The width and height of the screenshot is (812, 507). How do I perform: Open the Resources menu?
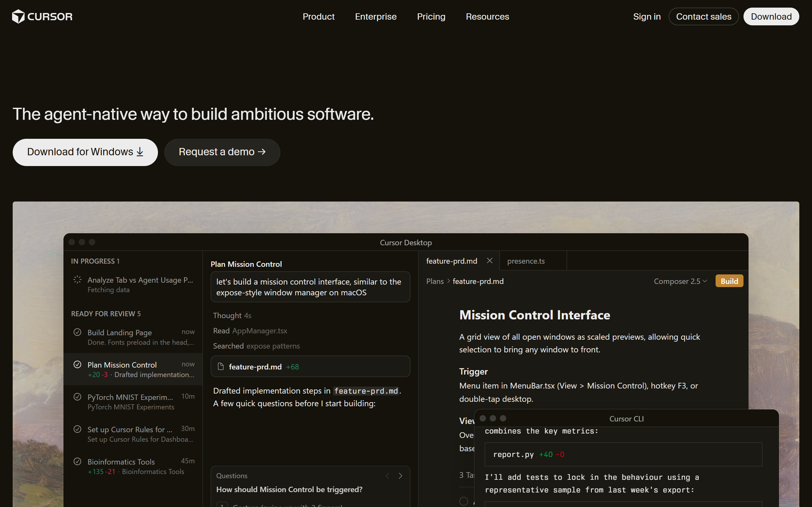[487, 16]
